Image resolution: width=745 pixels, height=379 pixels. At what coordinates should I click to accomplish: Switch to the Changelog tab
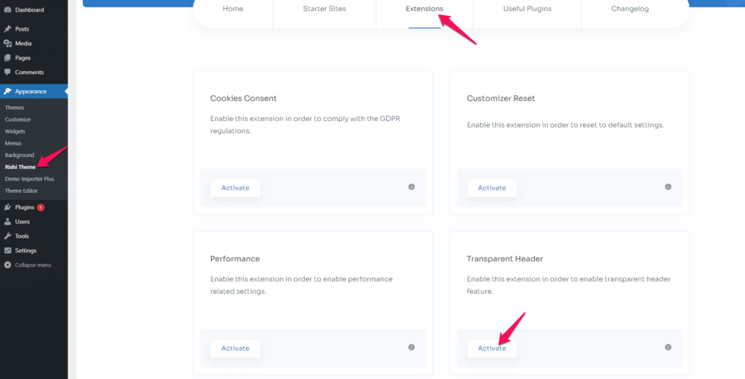[629, 9]
